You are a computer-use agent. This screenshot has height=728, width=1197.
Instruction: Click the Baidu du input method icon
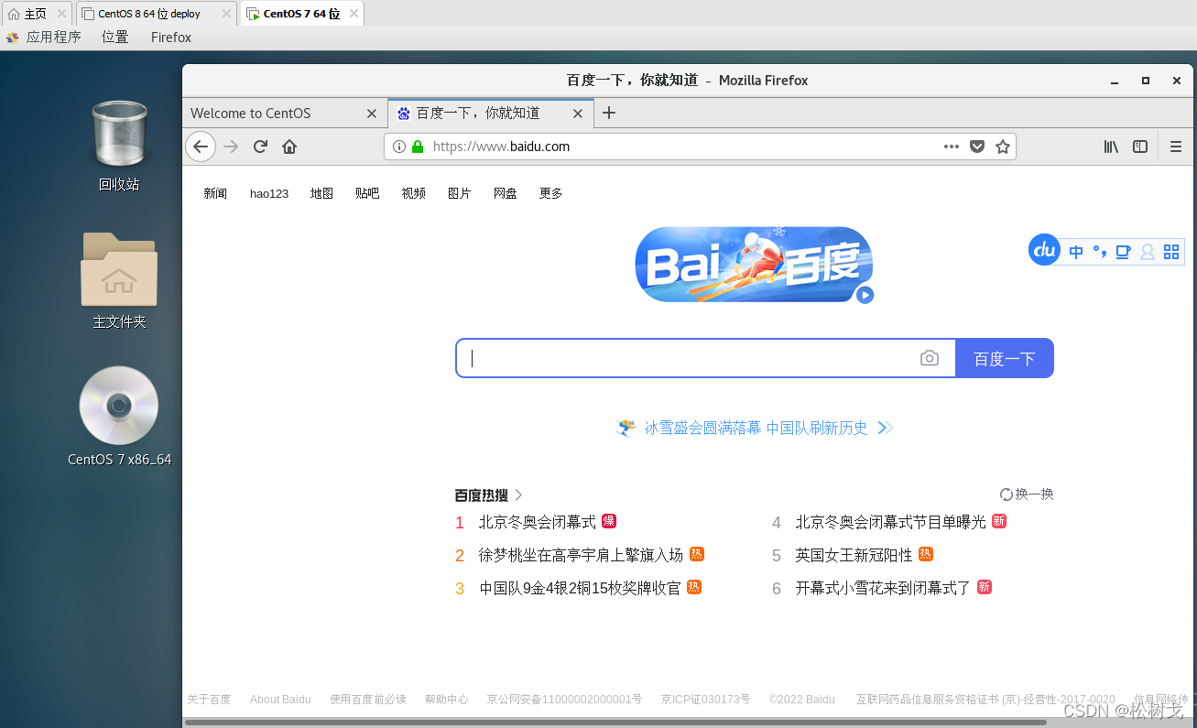(x=1044, y=250)
